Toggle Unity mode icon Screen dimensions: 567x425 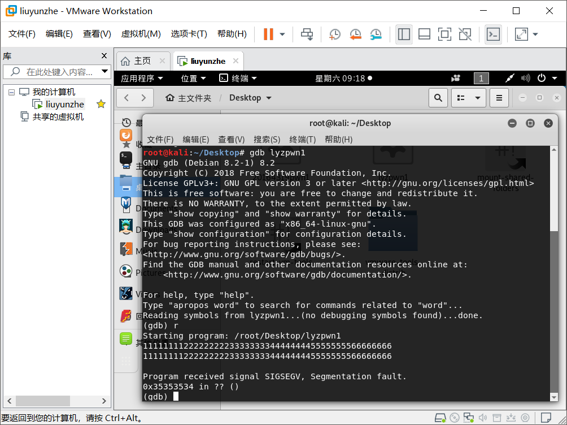point(465,34)
